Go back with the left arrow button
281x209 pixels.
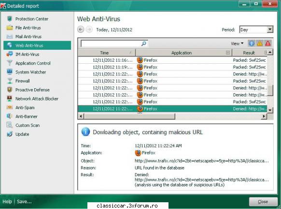81,29
